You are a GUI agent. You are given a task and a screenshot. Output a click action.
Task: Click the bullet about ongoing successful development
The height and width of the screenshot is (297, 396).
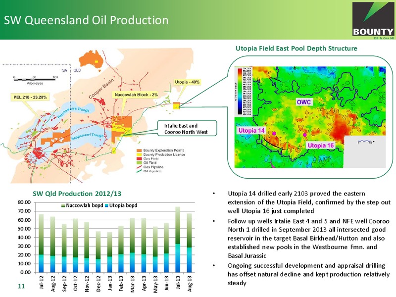pyautogui.click(x=308, y=274)
